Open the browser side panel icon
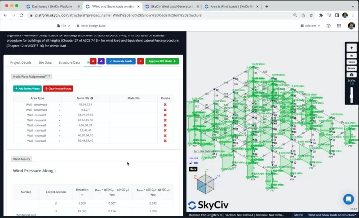The image size is (359, 218). click(x=337, y=15)
